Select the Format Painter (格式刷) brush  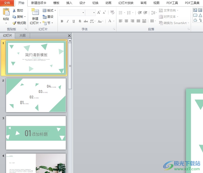pyautogui.click(x=14, y=23)
